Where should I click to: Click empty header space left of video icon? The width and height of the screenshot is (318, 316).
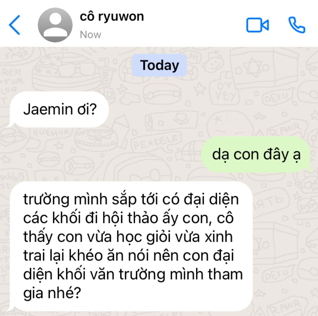(195, 25)
